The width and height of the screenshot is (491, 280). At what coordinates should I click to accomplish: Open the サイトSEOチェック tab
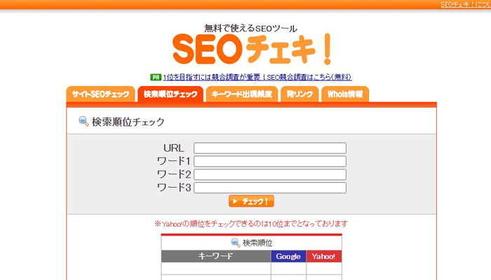pyautogui.click(x=100, y=94)
